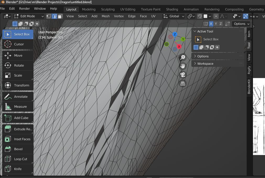The image size is (265, 178).
Task: Activate the Rotate tool
Action: click(18, 66)
